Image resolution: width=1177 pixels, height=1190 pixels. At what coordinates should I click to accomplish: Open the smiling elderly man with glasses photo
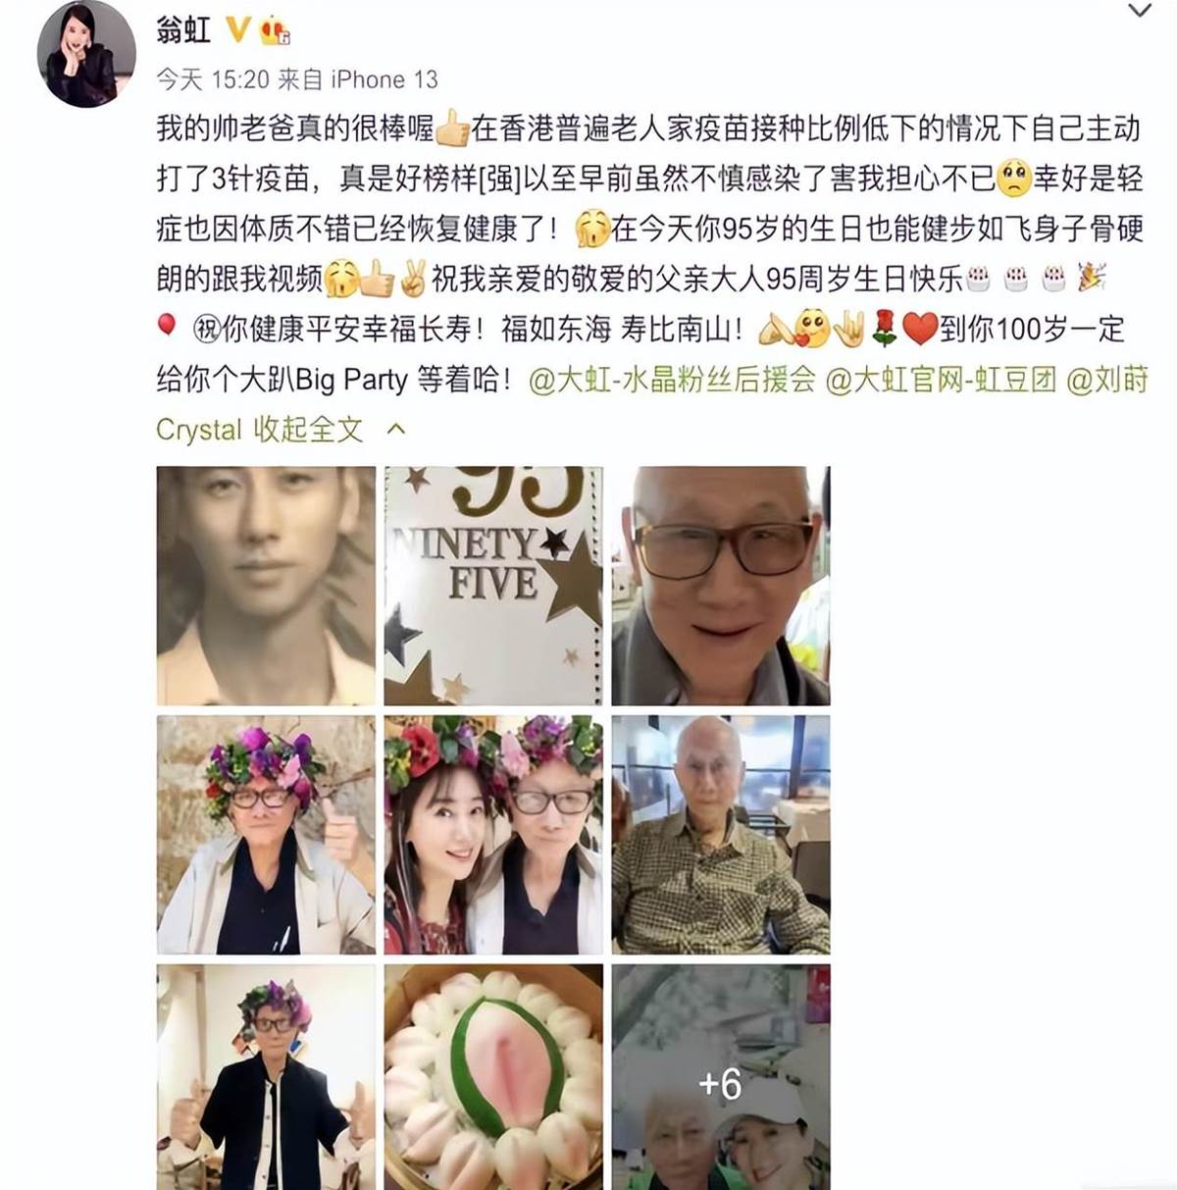tap(721, 586)
